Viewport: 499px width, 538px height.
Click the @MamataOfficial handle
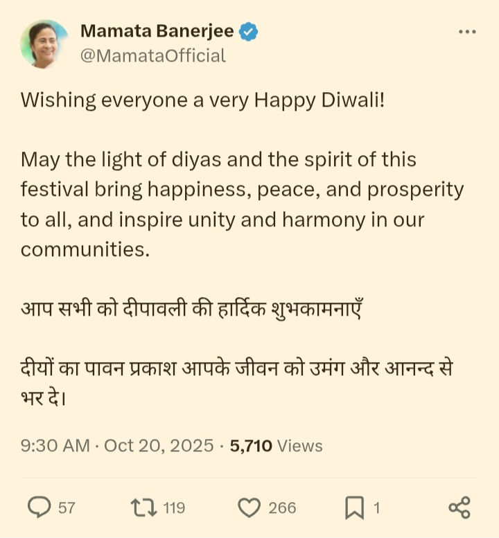click(x=153, y=55)
